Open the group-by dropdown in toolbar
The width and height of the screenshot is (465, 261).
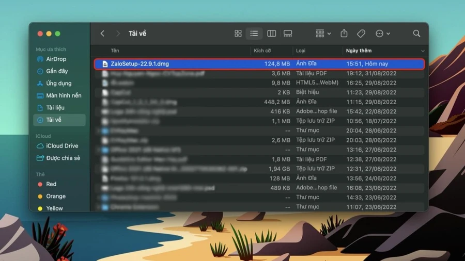(323, 34)
